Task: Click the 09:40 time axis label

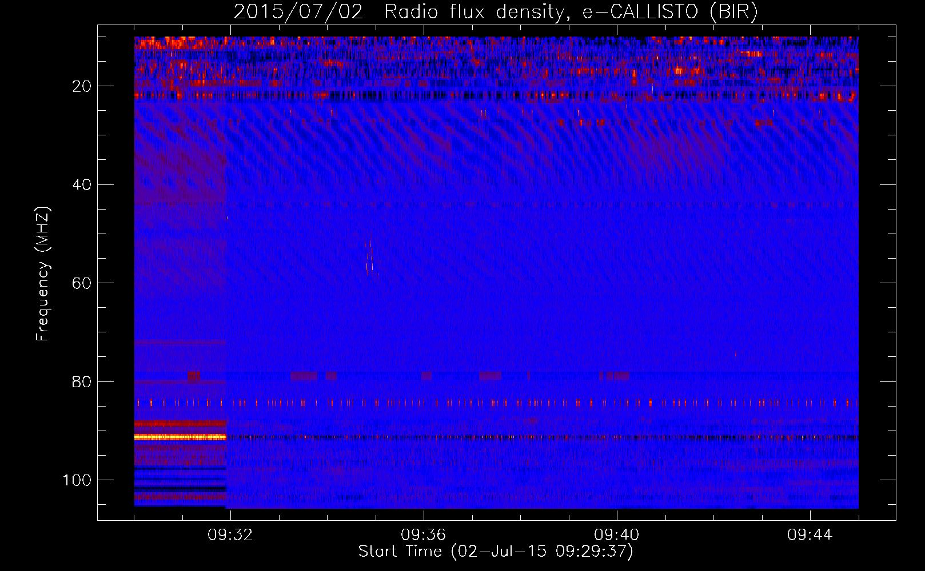Action: [616, 535]
